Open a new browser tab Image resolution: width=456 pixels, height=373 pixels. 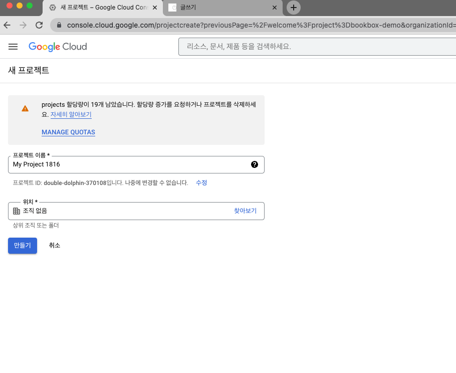tap(294, 8)
